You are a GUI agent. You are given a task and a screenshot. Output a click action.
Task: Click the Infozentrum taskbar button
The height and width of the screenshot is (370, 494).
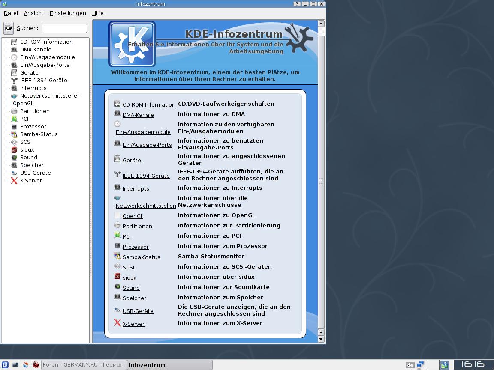point(170,365)
